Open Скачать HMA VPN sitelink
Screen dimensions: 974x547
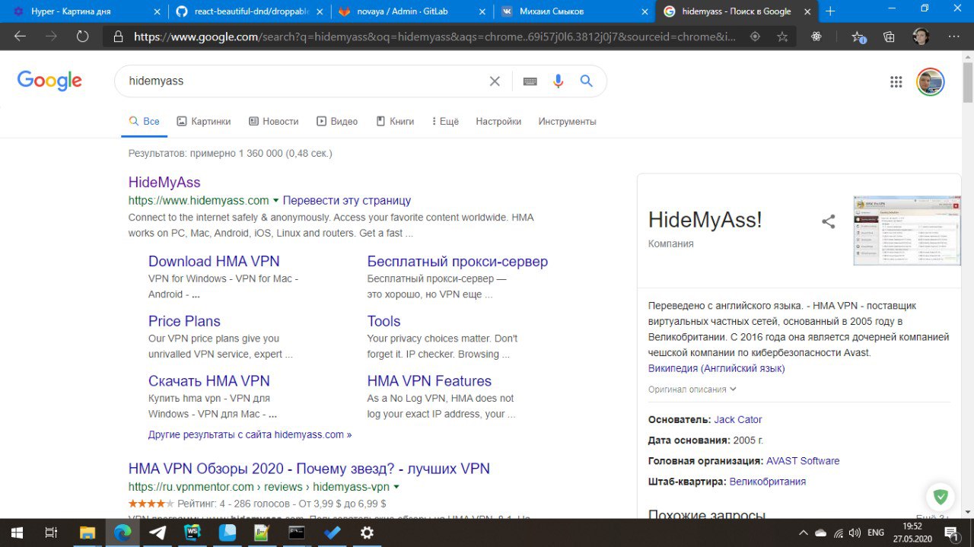(x=209, y=380)
